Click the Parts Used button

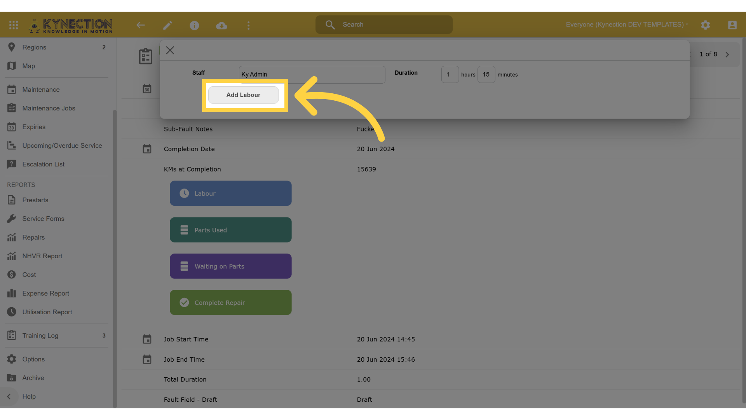231,230
